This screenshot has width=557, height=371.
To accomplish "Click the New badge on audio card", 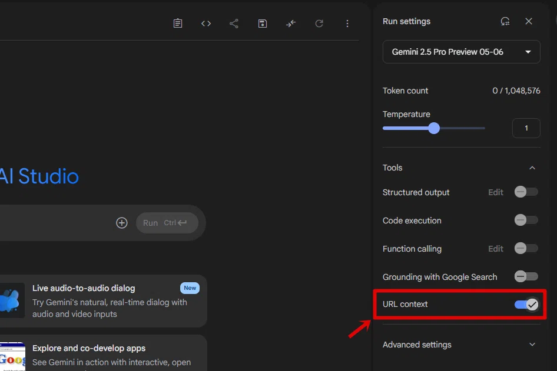I will coord(190,288).
